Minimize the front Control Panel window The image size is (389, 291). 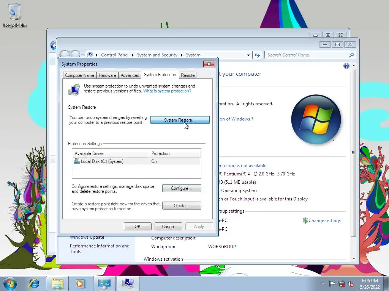pyautogui.click(x=325, y=45)
